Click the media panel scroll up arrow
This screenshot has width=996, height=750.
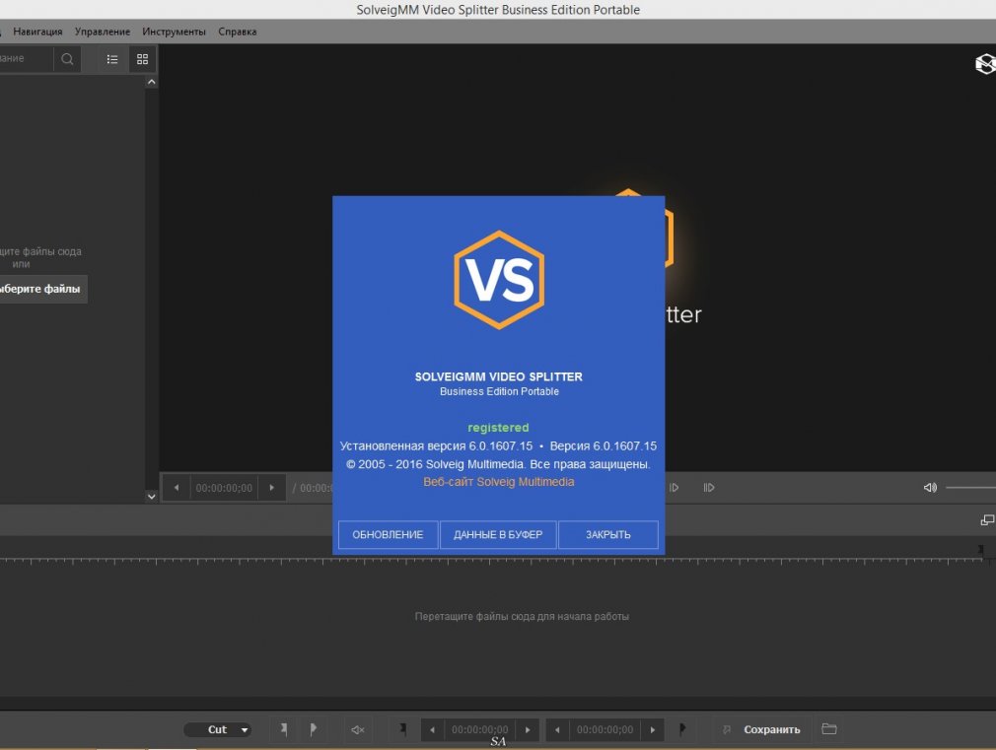click(x=151, y=82)
